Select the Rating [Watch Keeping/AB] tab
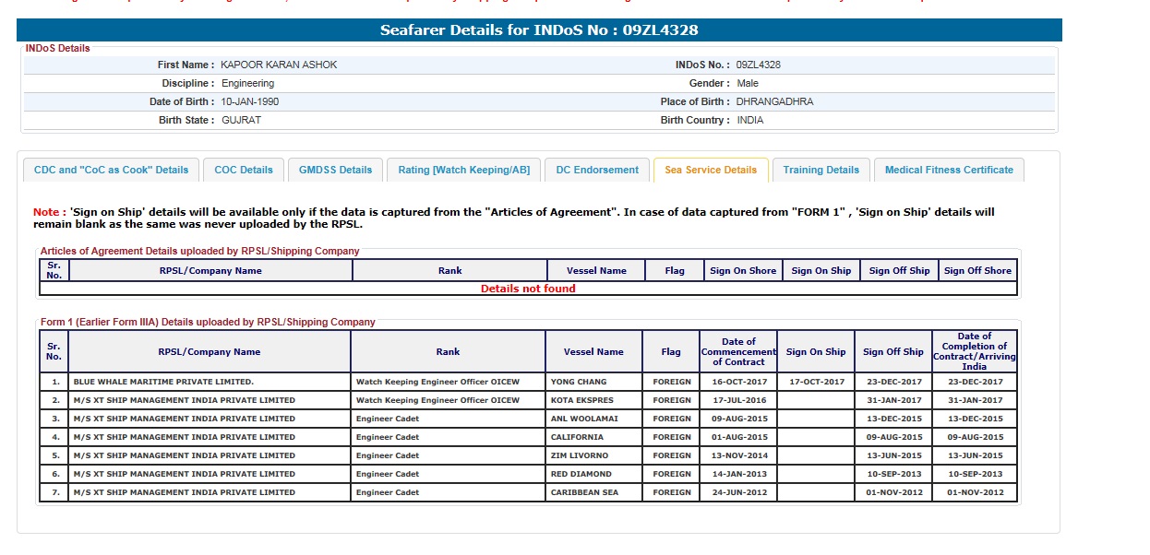The image size is (1150, 555). pyautogui.click(x=463, y=170)
